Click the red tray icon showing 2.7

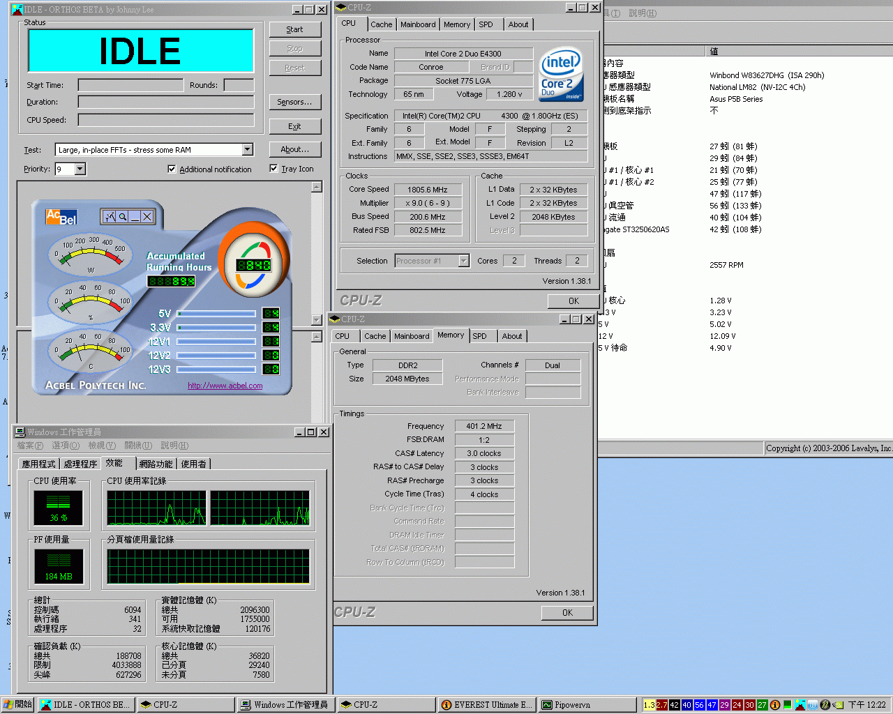pos(661,705)
